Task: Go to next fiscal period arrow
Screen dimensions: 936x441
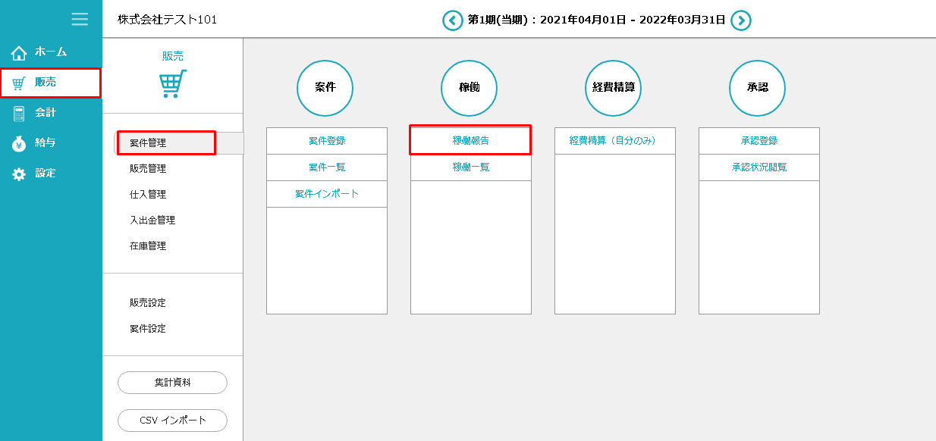Action: pos(741,20)
